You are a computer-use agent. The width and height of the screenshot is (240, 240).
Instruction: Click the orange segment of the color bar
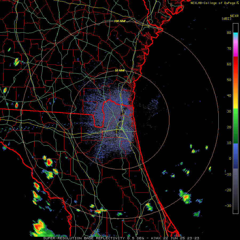click(x=235, y=88)
